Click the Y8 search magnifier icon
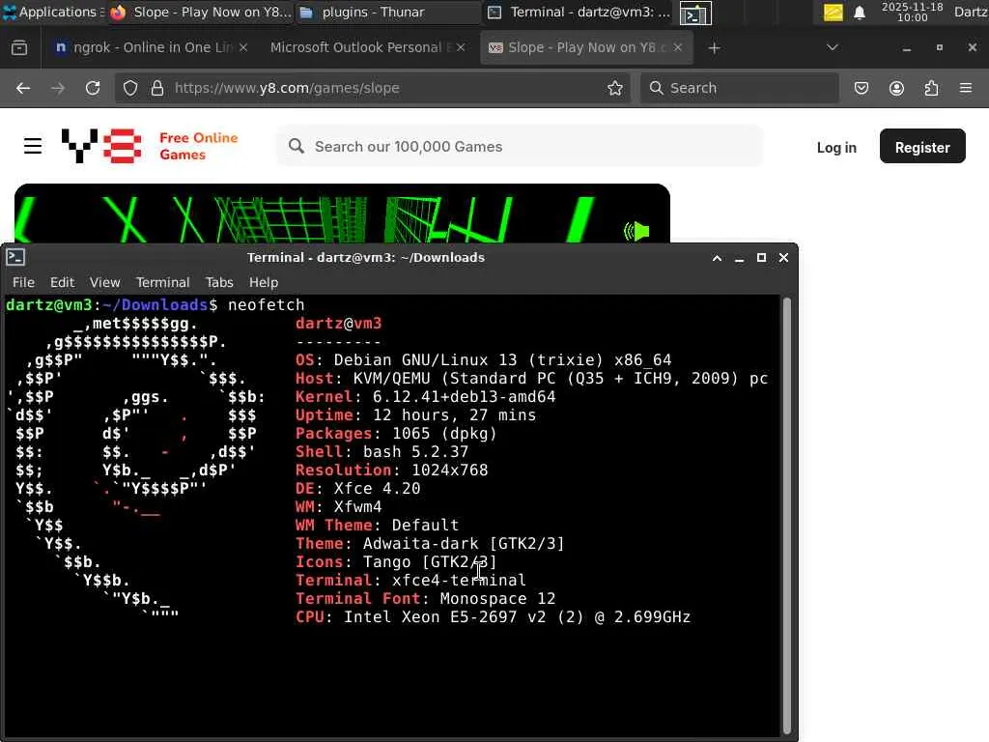The image size is (989, 742). [x=297, y=147]
